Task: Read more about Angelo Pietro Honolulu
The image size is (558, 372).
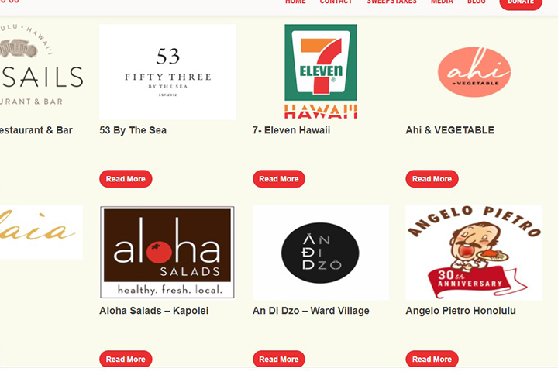Action: click(432, 359)
